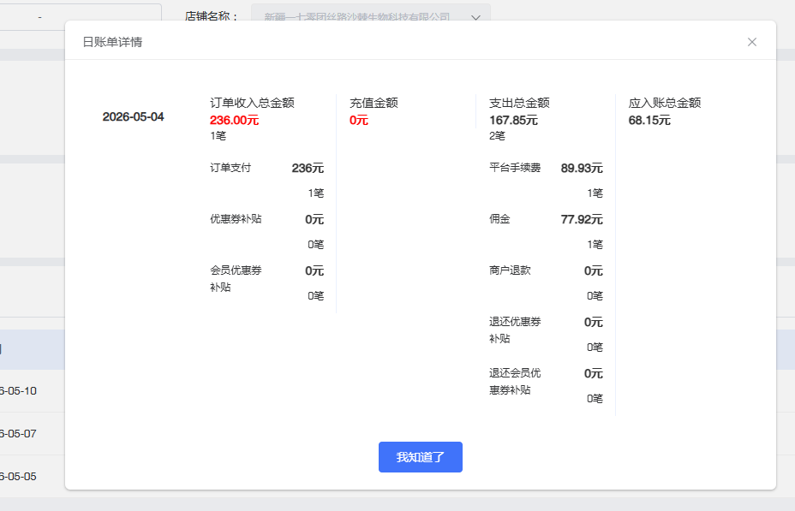Click the 会员优惠券补贴 label in the income column
795x511 pixels.
pos(236,278)
